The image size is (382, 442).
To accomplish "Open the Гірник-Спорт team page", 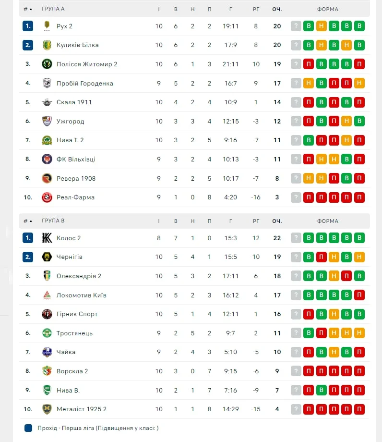I will tap(77, 314).
